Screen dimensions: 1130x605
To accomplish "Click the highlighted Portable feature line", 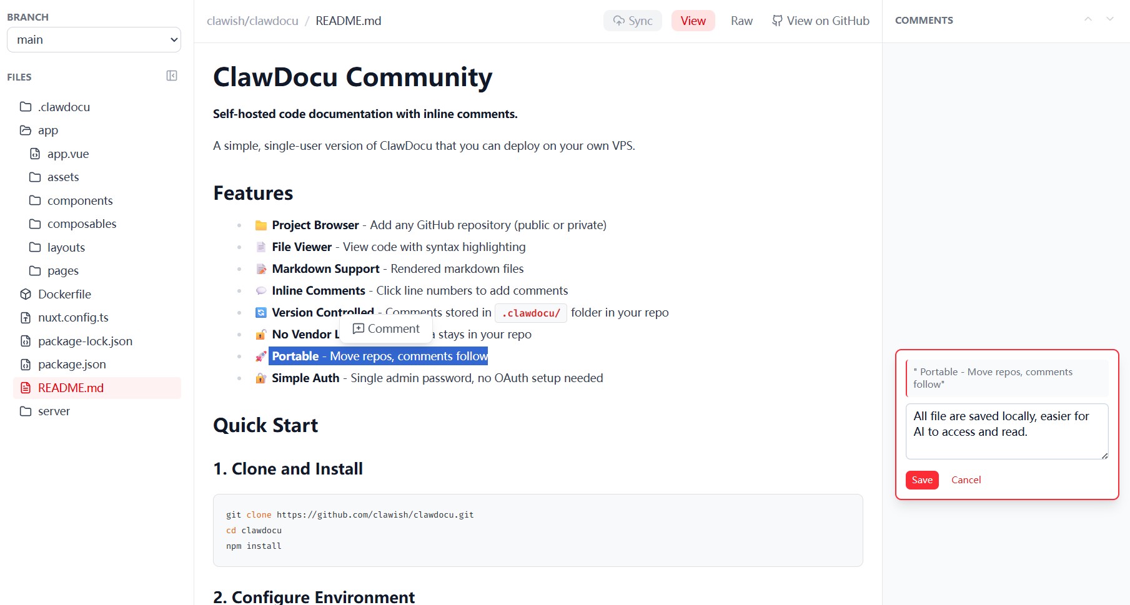I will tap(379, 356).
